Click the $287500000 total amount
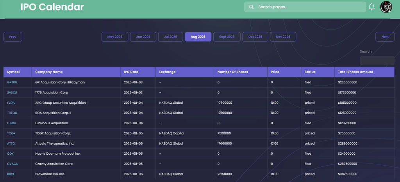 [x=347, y=164]
